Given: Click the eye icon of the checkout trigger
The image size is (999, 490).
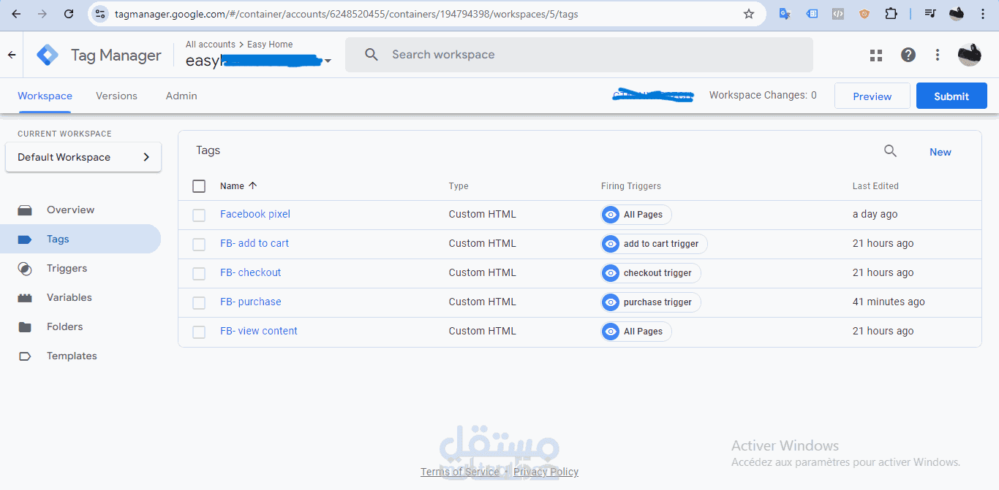Looking at the screenshot, I should 611,273.
